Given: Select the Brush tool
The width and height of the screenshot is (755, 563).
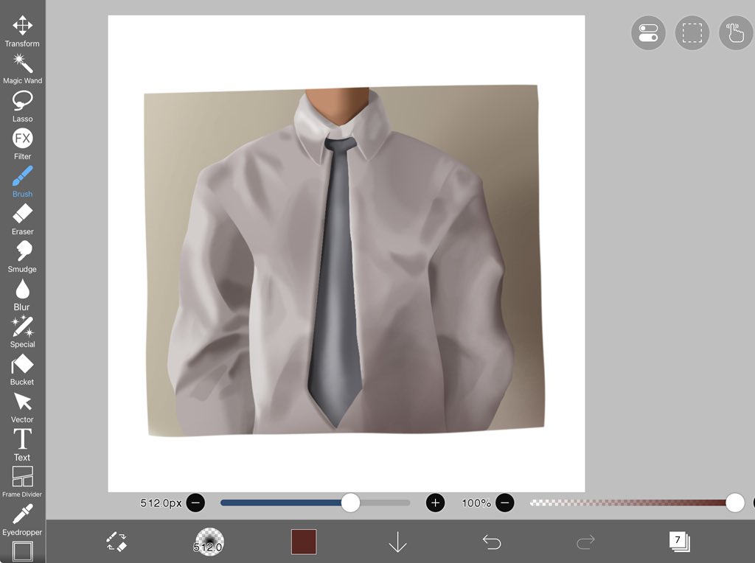Looking at the screenshot, I should [22, 182].
